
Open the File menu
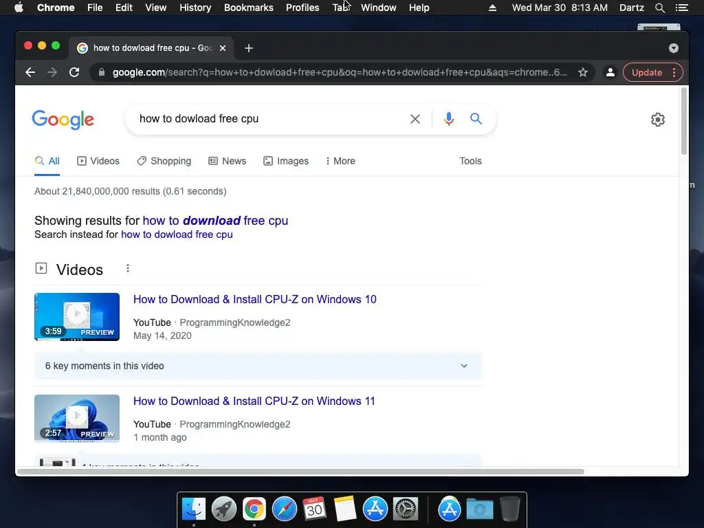[95, 8]
